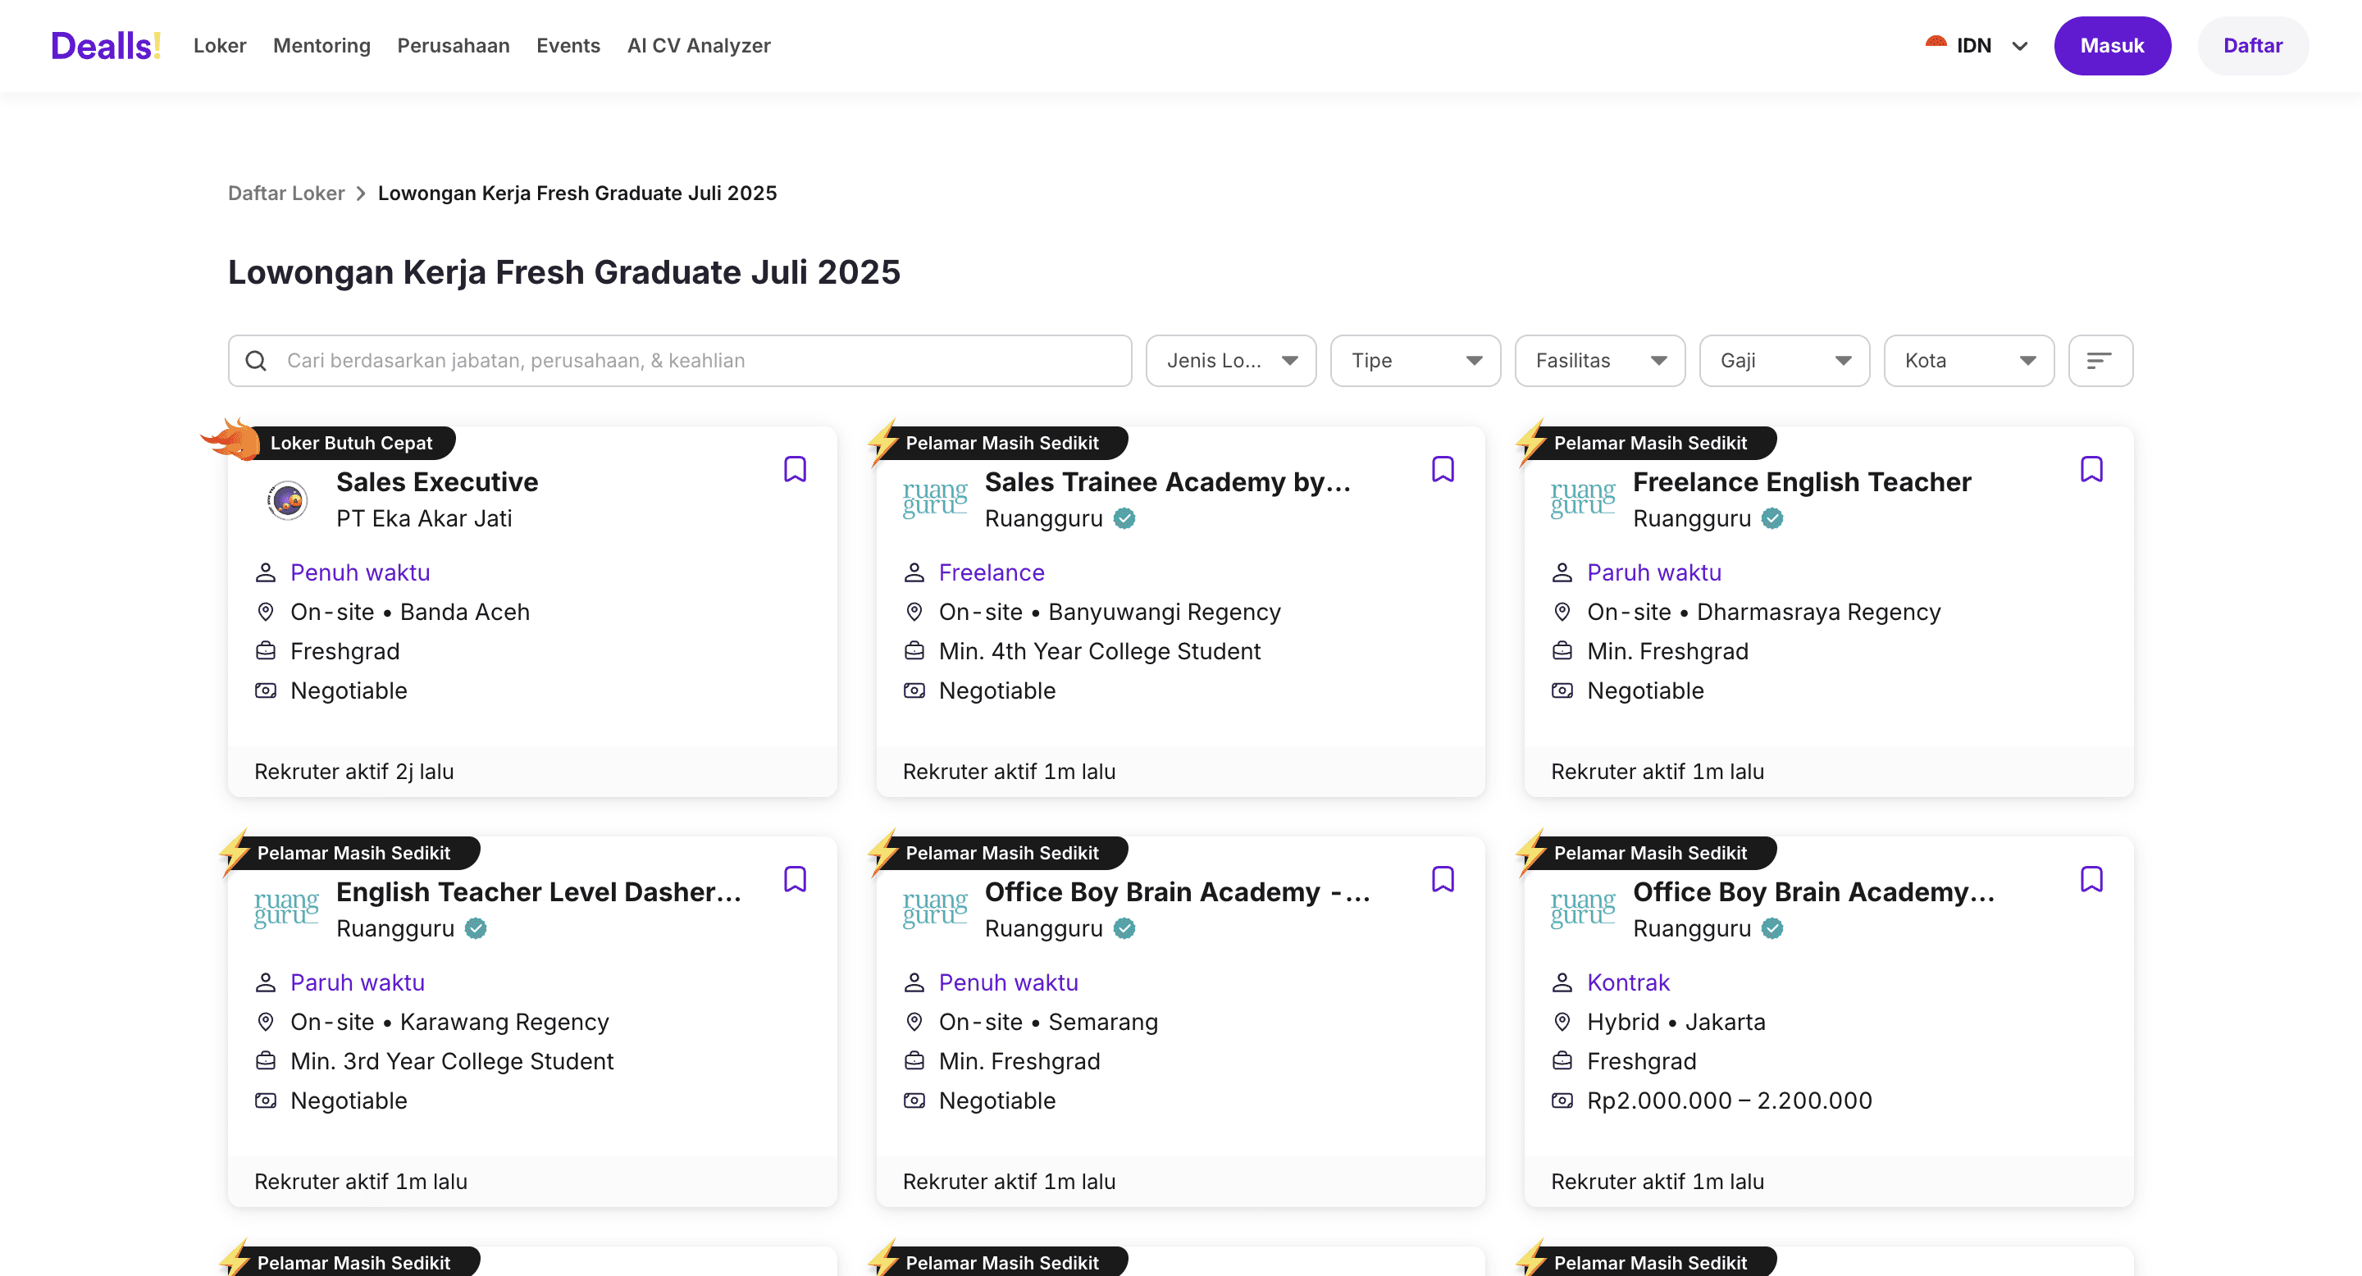Image resolution: width=2362 pixels, height=1276 pixels.
Task: Click verified badge on Freelance English Teacher card
Action: pyautogui.click(x=1772, y=519)
